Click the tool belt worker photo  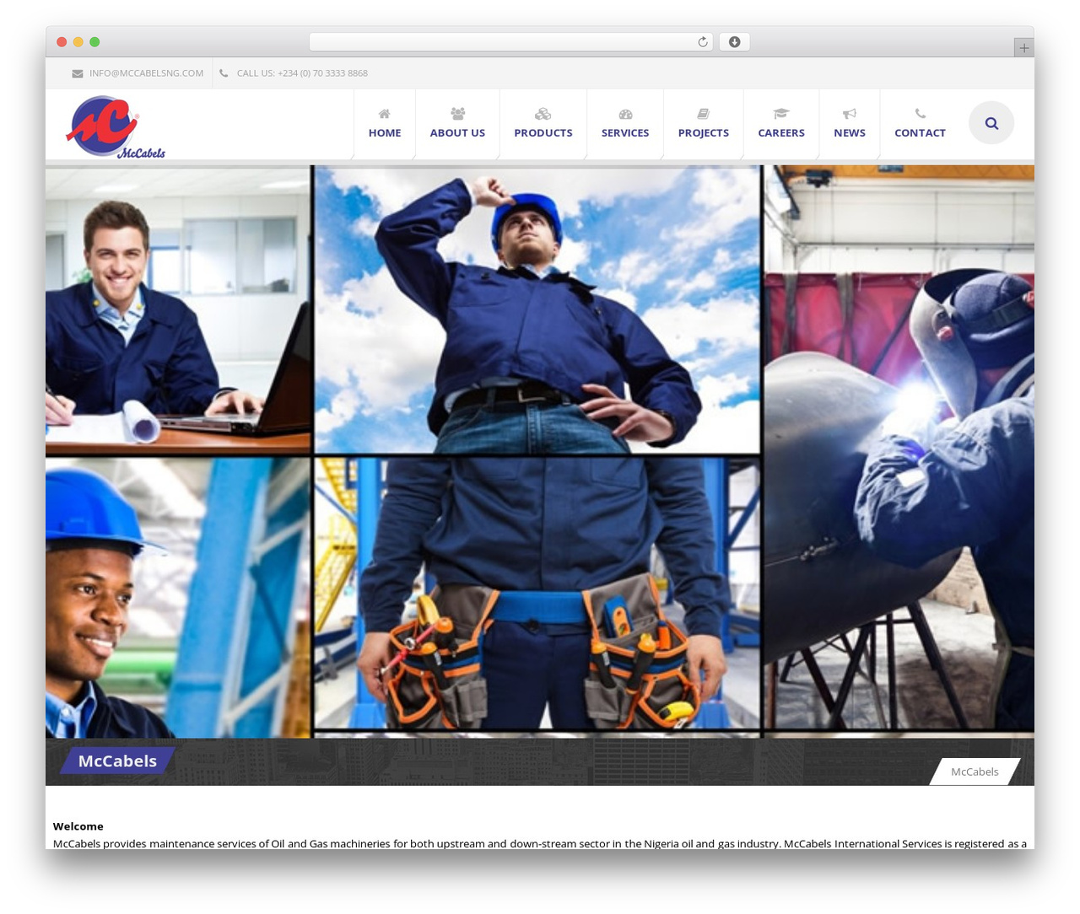coord(537,594)
